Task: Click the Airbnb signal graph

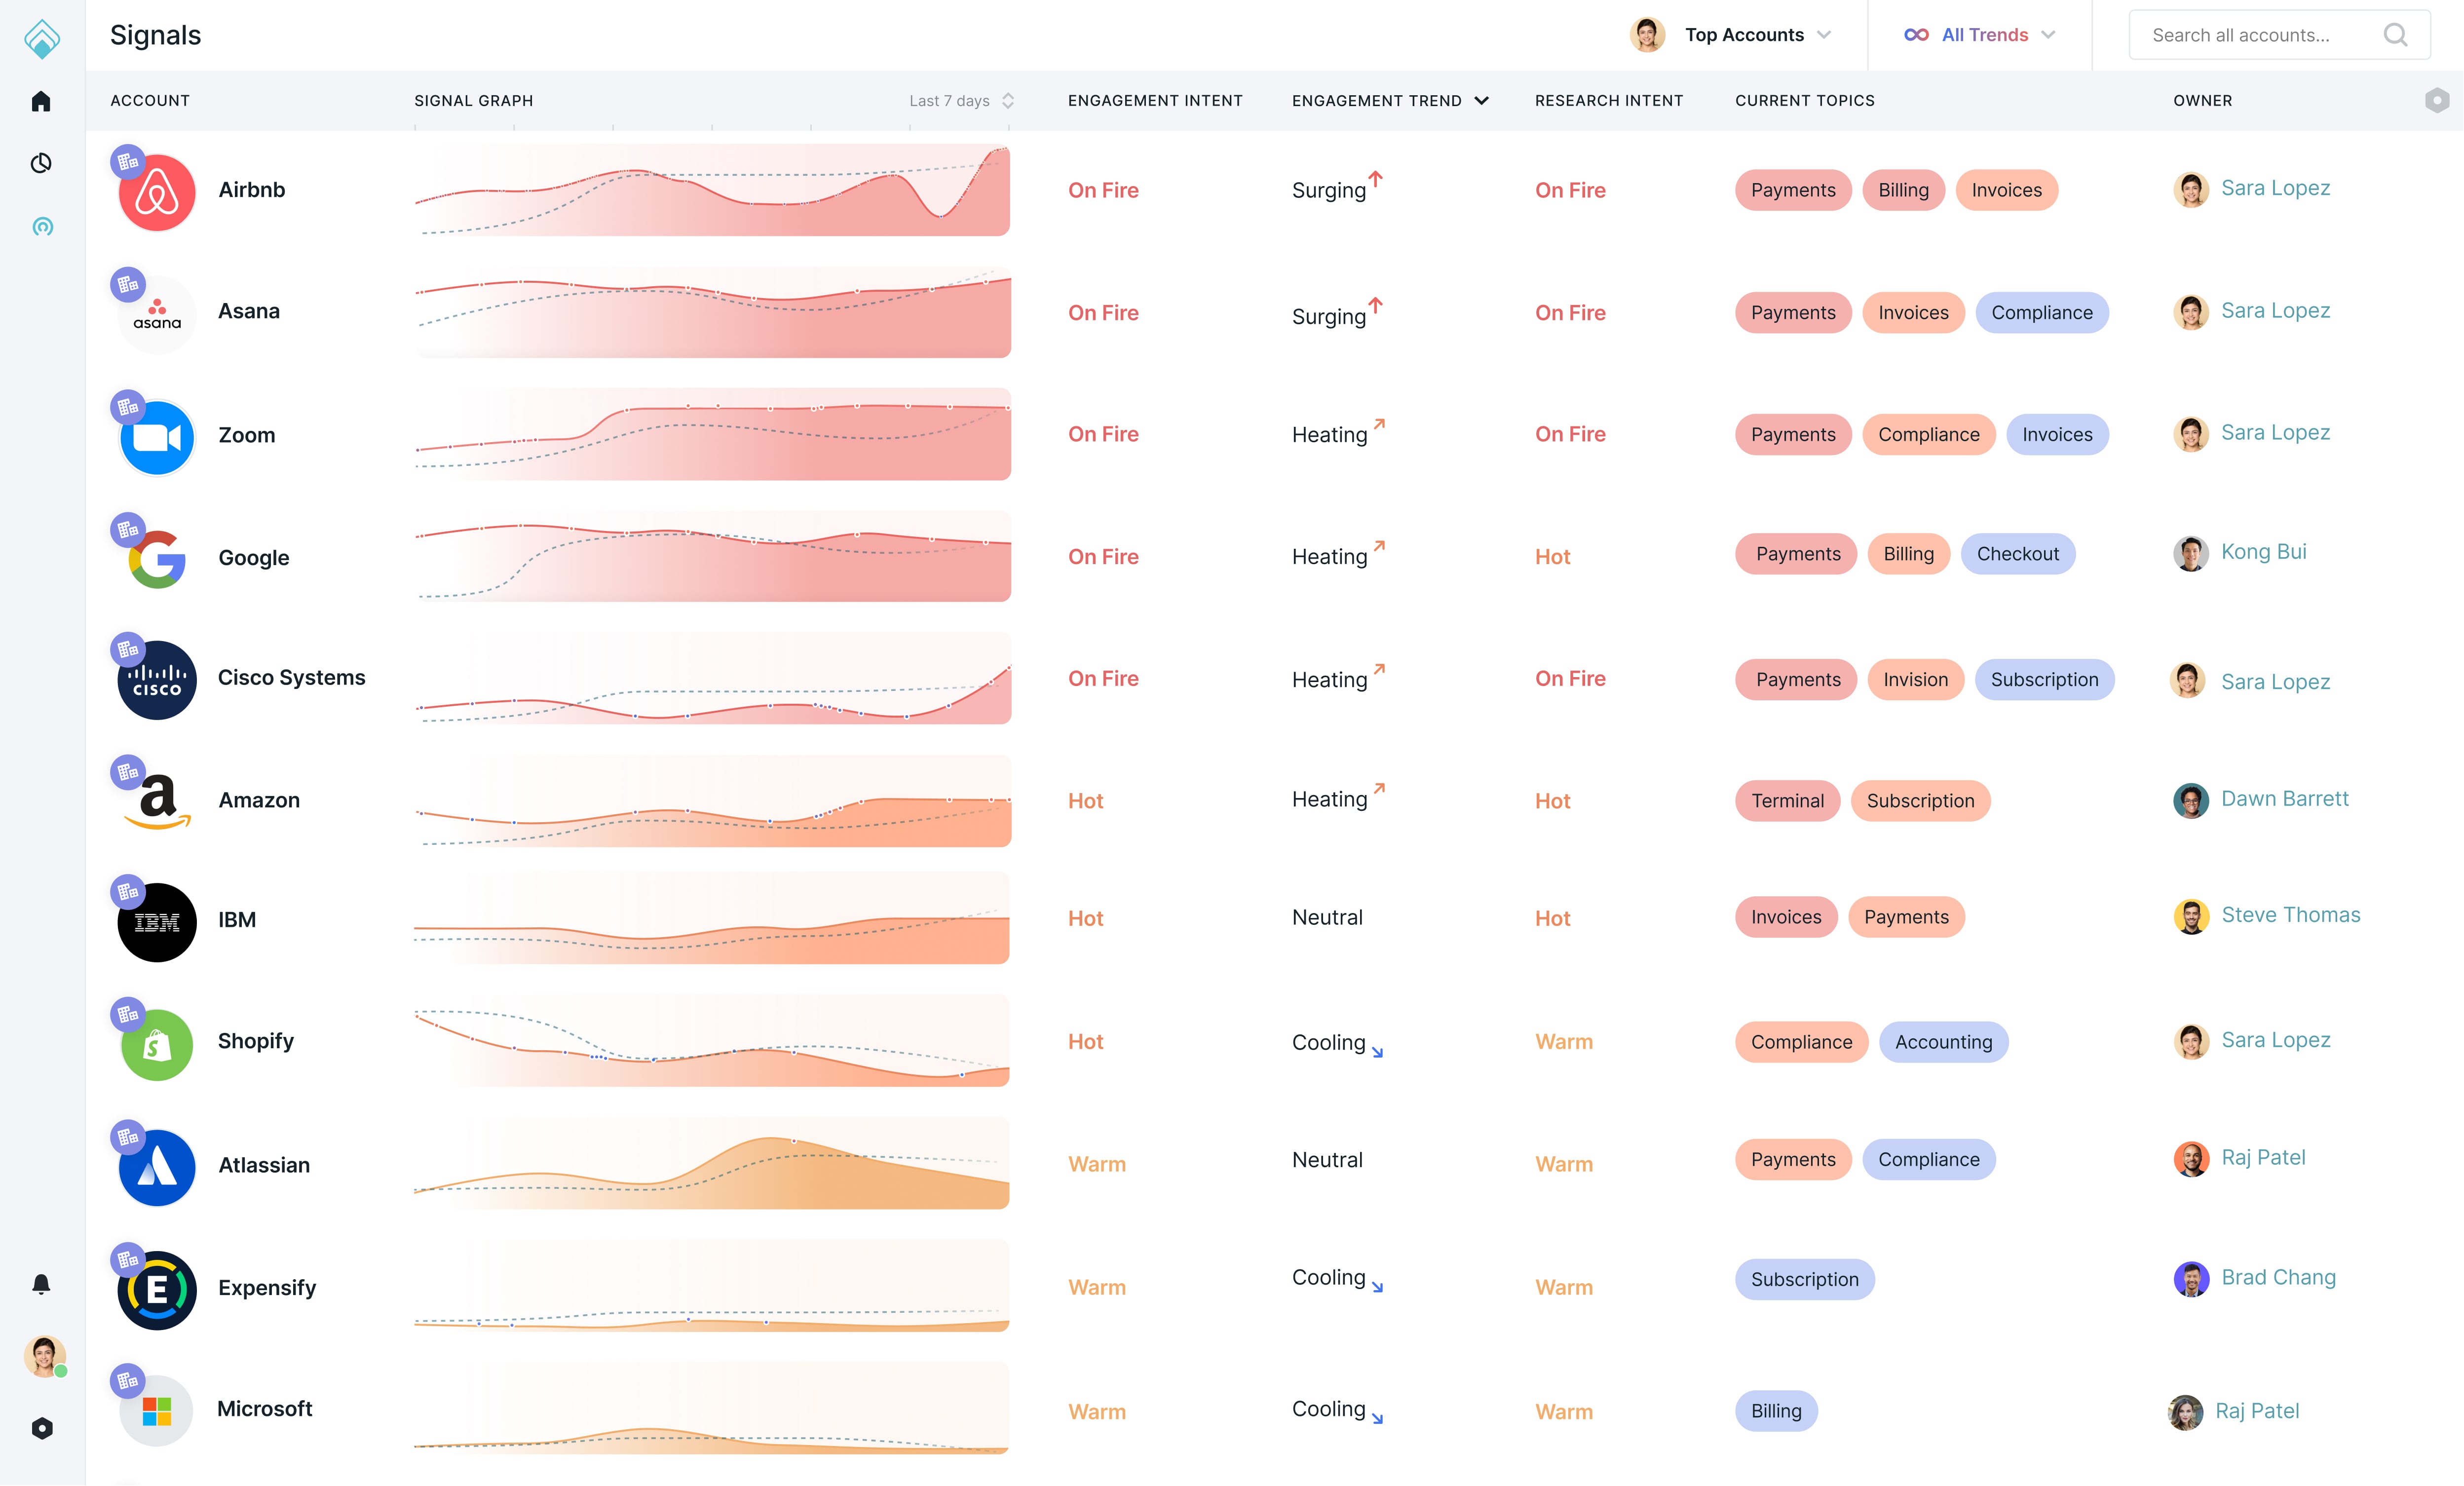Action: pos(712,190)
